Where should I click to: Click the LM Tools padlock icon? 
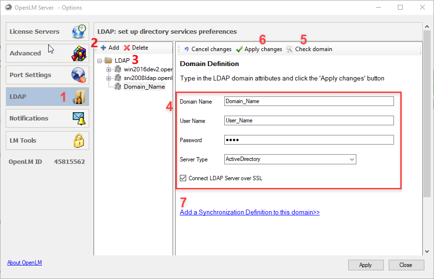tap(79, 140)
